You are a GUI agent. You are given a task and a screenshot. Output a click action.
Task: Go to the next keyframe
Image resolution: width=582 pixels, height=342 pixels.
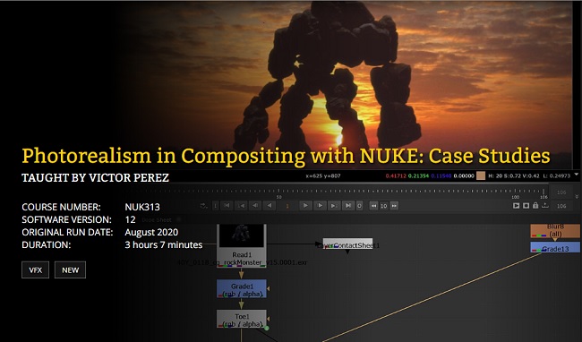coord(334,206)
